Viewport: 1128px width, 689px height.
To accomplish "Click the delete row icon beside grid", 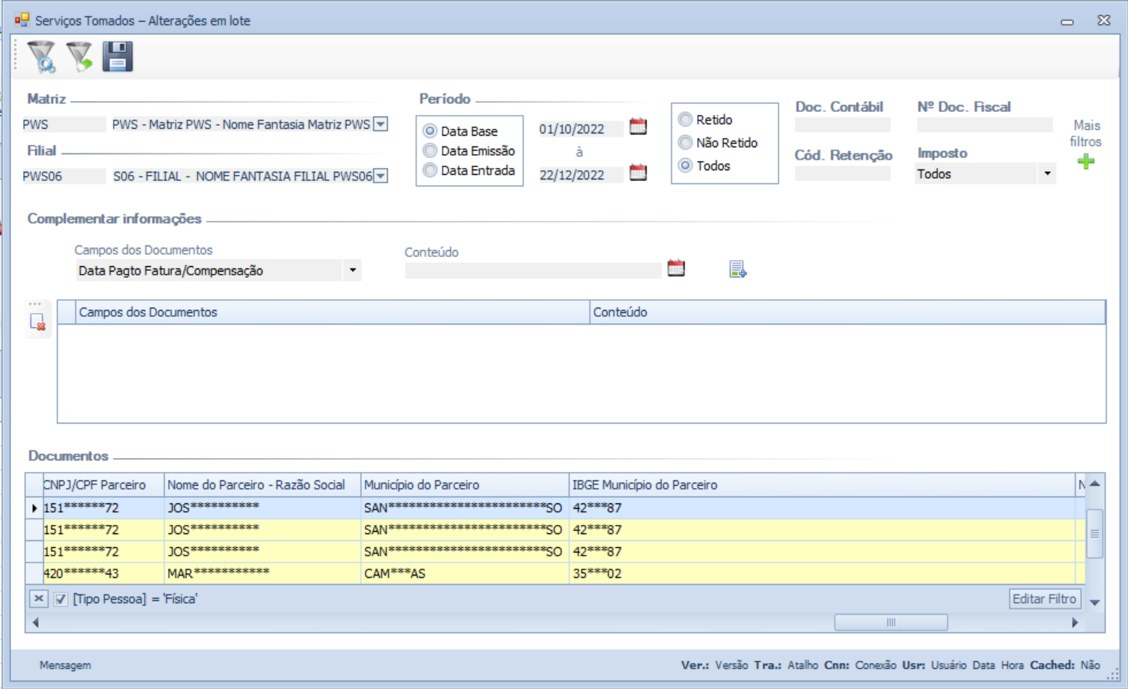I will 38,322.
